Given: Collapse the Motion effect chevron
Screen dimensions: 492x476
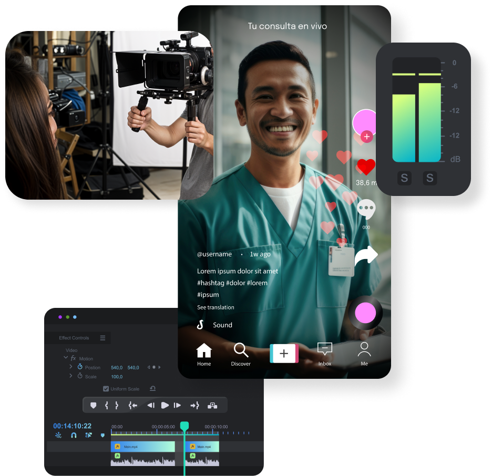Looking at the screenshot, I should (66, 358).
